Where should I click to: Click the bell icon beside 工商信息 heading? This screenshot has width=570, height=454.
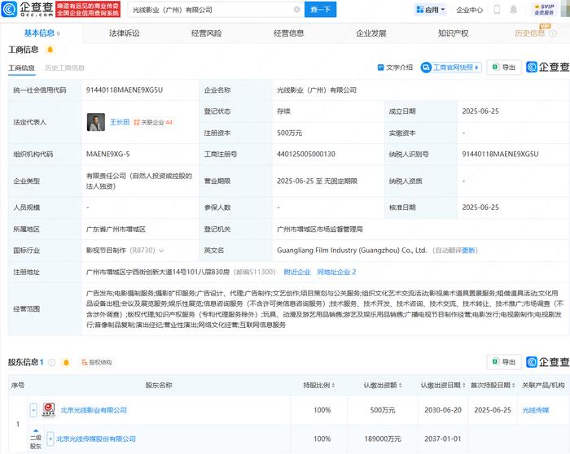pyautogui.click(x=50, y=50)
